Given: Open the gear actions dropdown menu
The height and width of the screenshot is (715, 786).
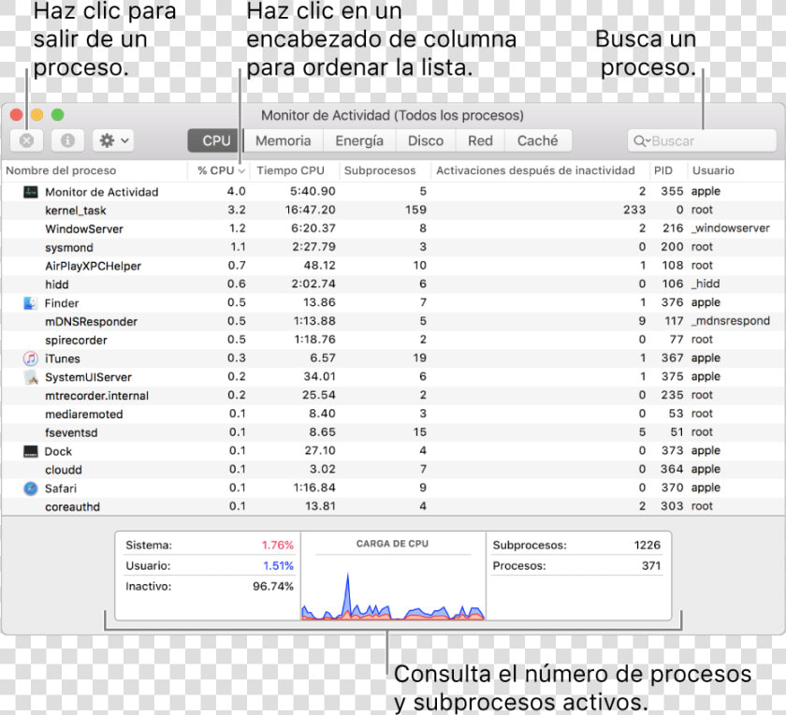Looking at the screenshot, I should click(x=113, y=141).
